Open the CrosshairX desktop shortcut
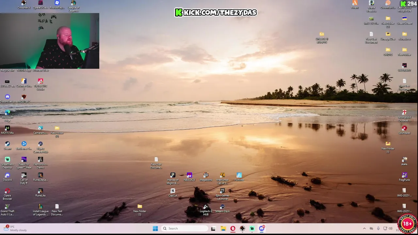Image resolution: width=418 pixels, height=235 pixels. pyautogui.click(x=24, y=5)
